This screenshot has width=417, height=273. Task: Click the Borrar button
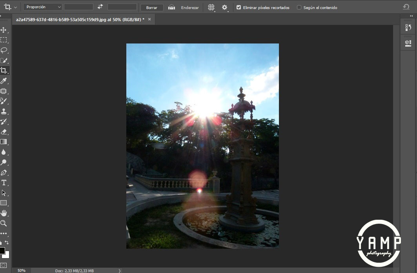[151, 7]
